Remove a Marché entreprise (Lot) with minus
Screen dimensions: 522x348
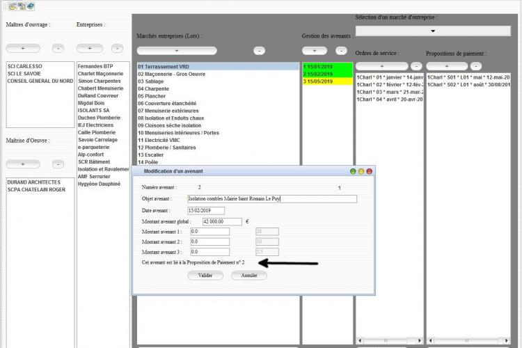point(260,51)
